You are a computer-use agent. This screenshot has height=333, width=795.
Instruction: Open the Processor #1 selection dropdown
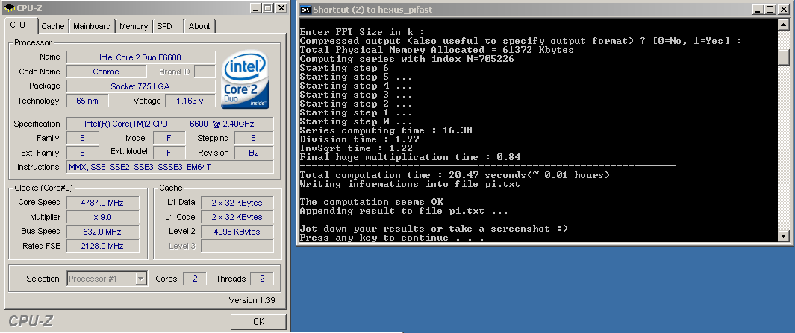click(141, 279)
